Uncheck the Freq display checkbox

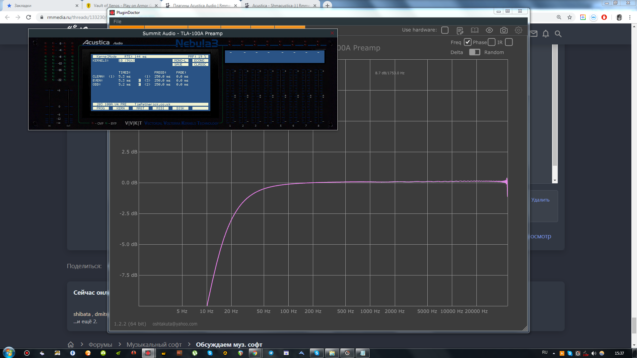point(467,42)
